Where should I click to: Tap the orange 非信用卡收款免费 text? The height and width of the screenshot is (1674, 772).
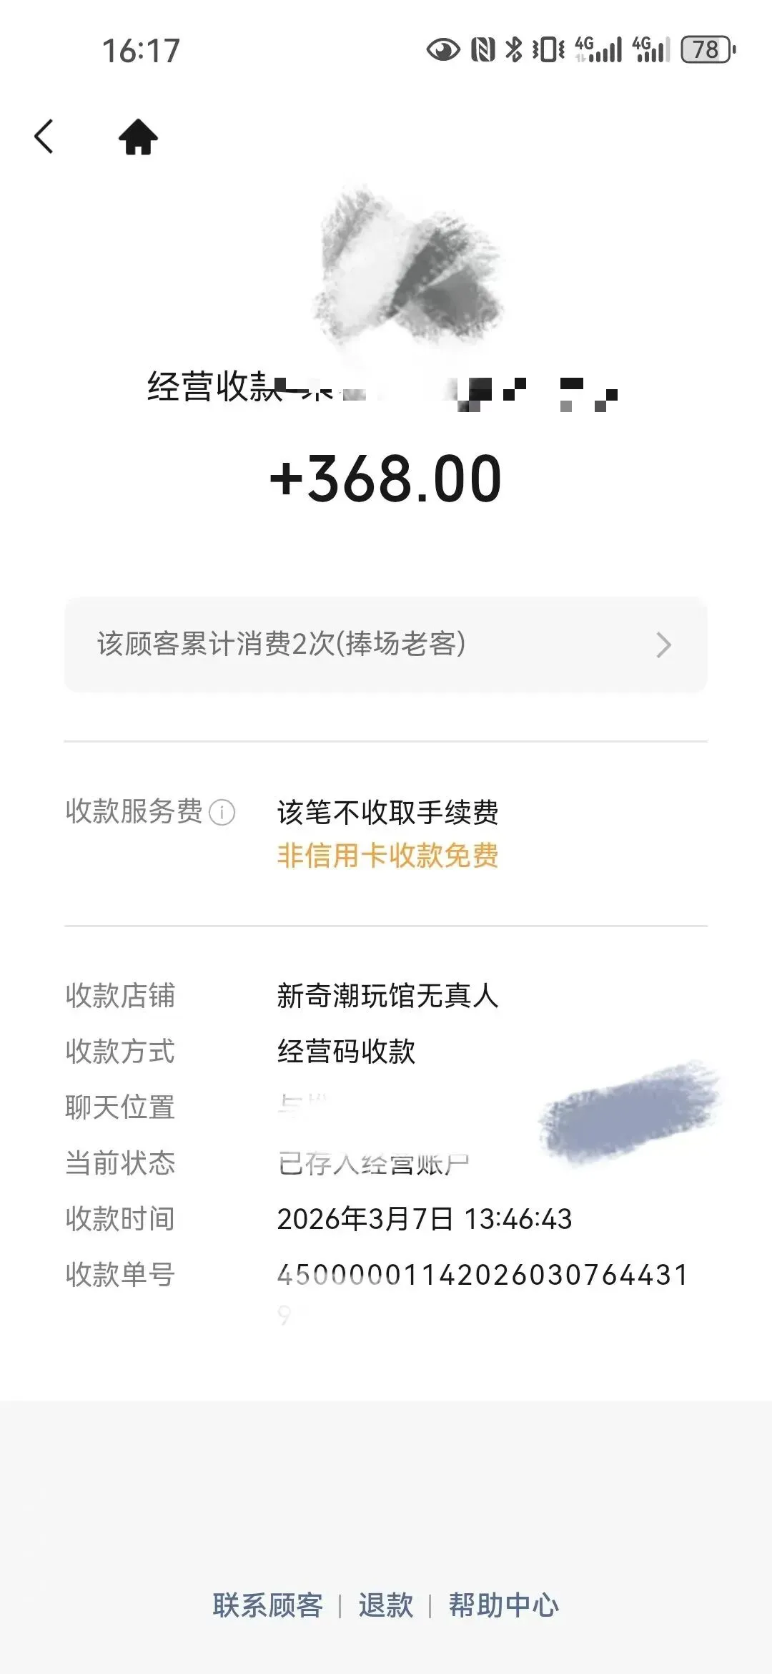point(387,856)
